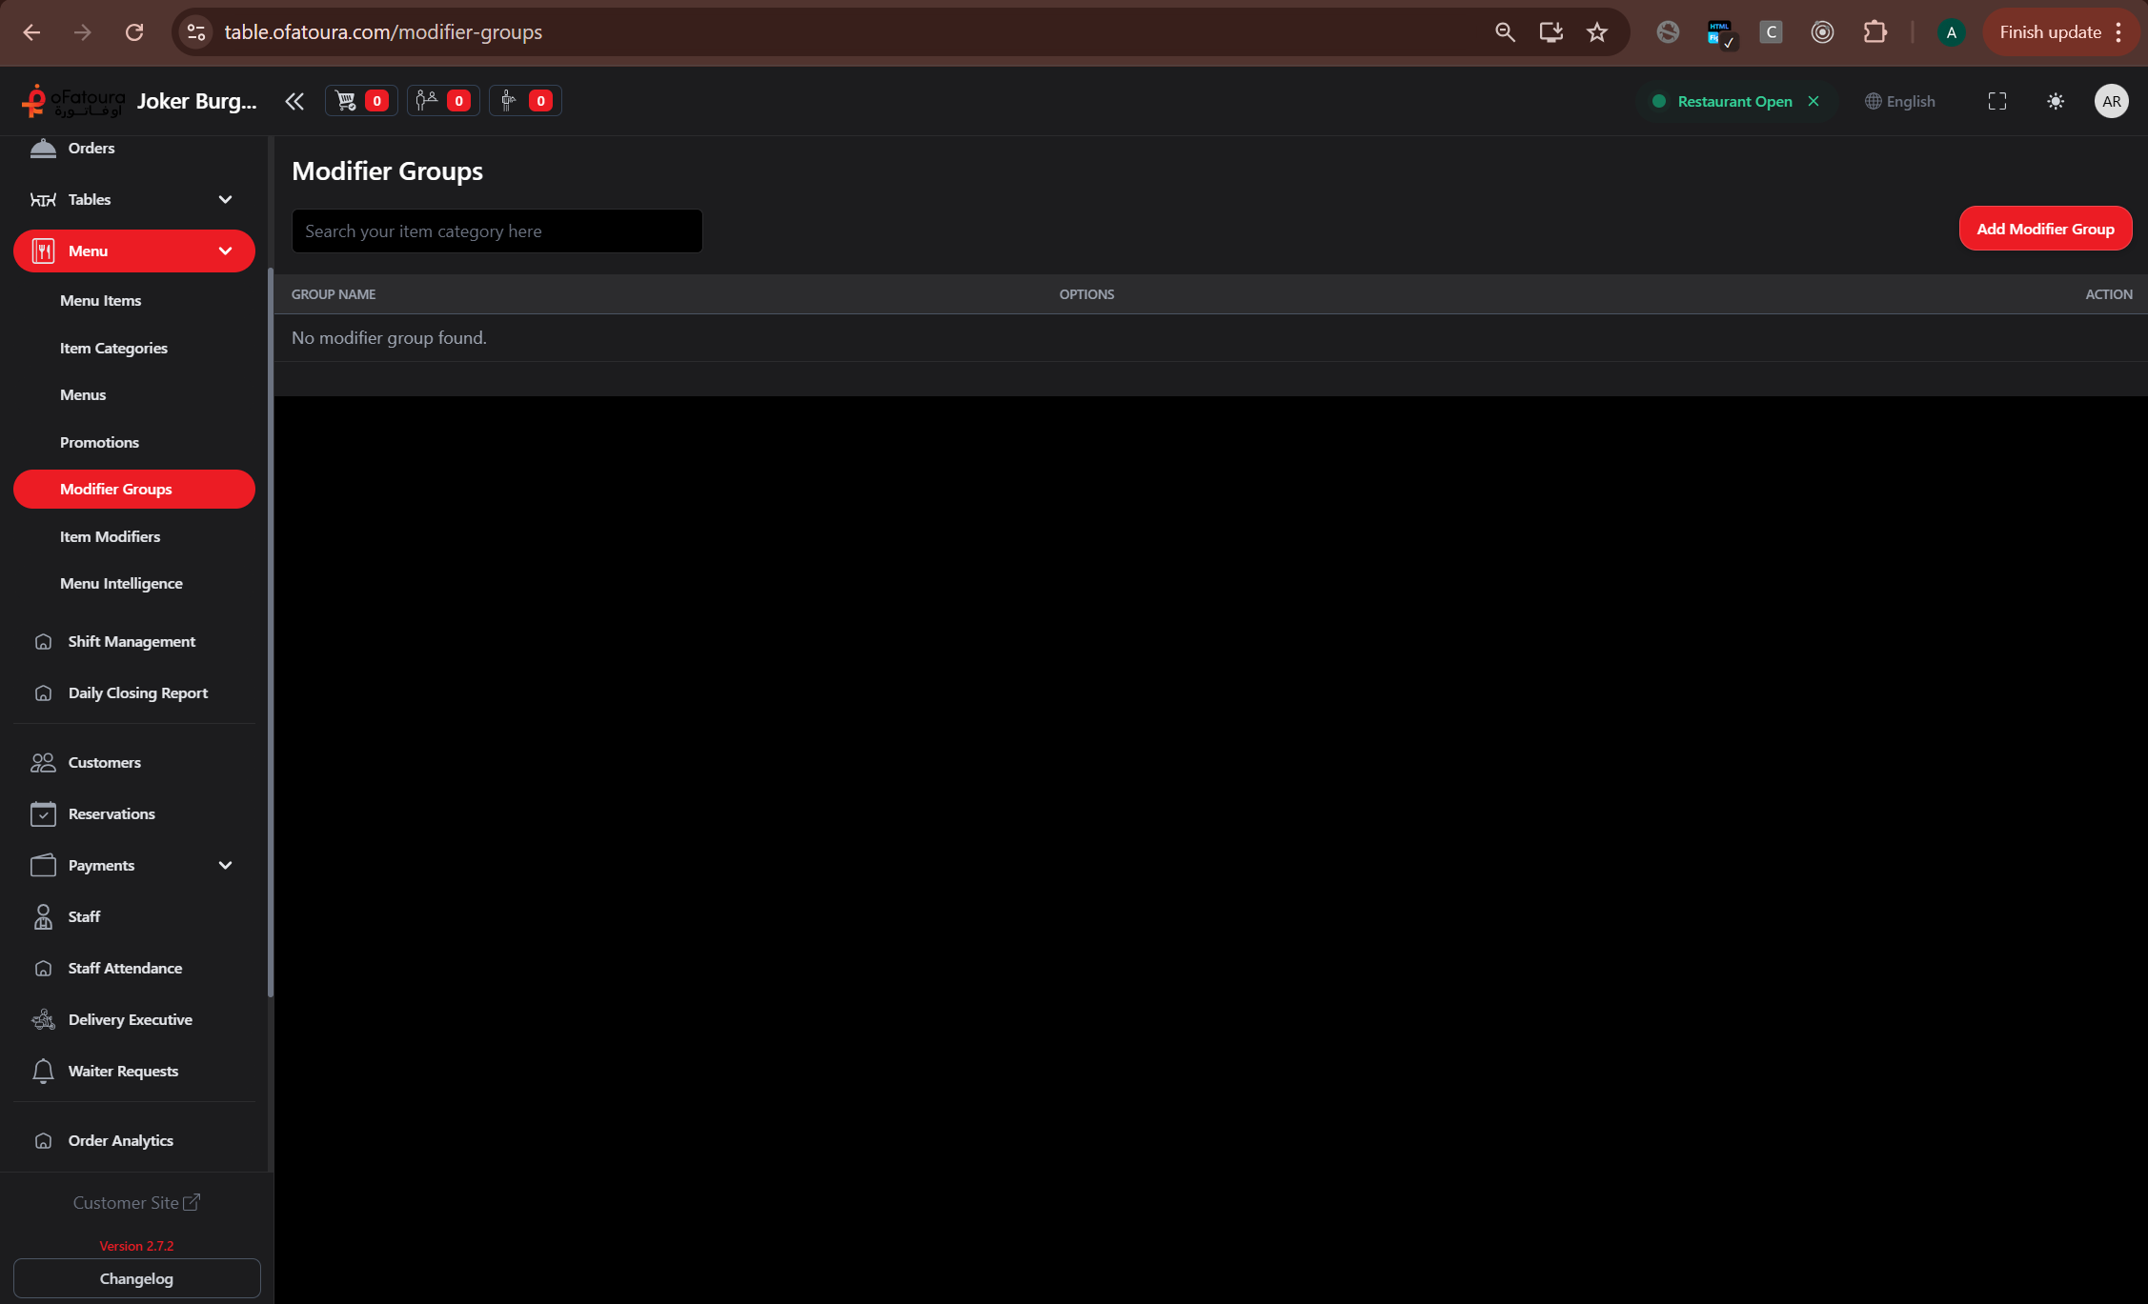
Task: Focus the item category search field
Action: pyautogui.click(x=496, y=231)
